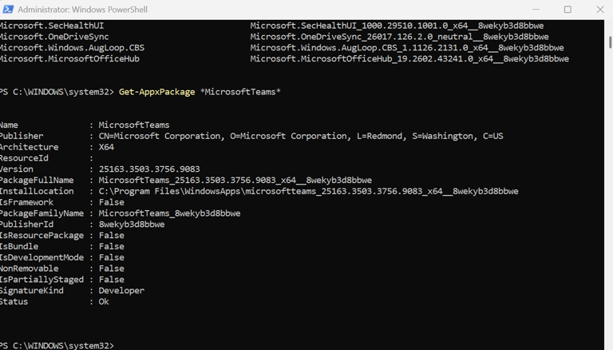Image resolution: width=613 pixels, height=350 pixels.
Task: Click the PackageFullName value text
Action: [x=235, y=180]
